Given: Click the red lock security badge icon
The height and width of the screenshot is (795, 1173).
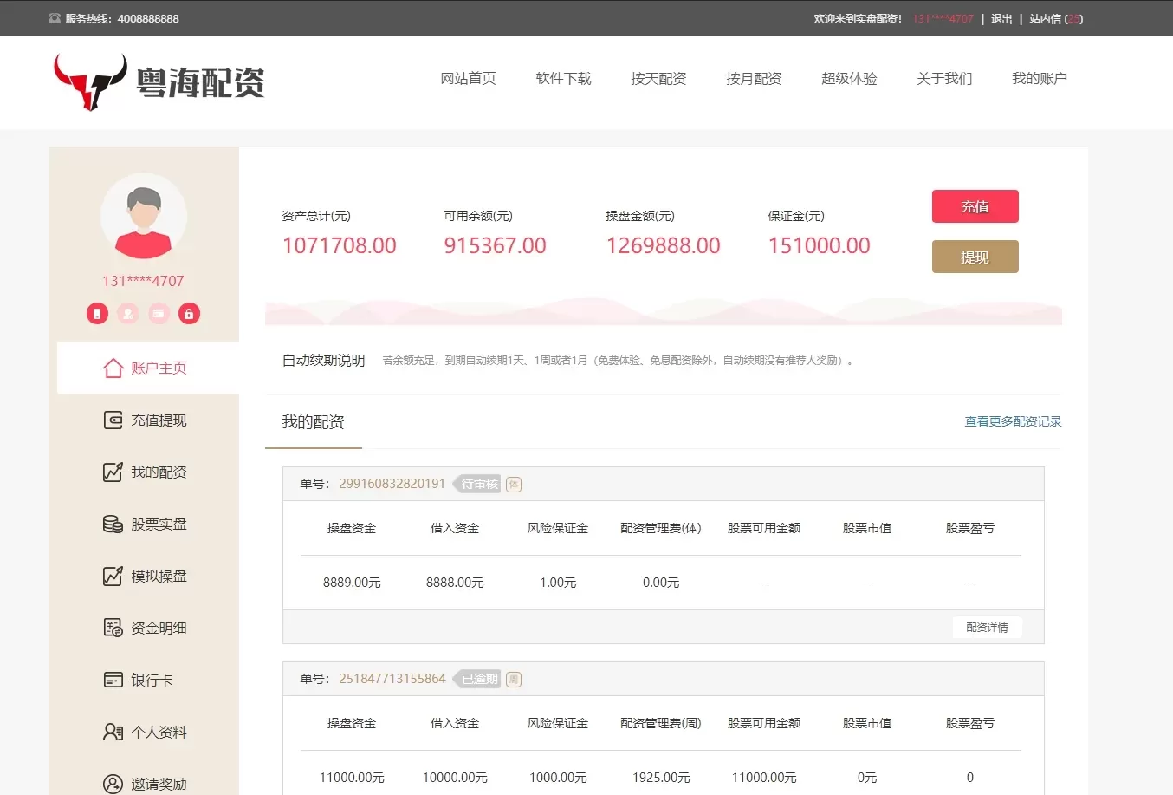Looking at the screenshot, I should 189,313.
